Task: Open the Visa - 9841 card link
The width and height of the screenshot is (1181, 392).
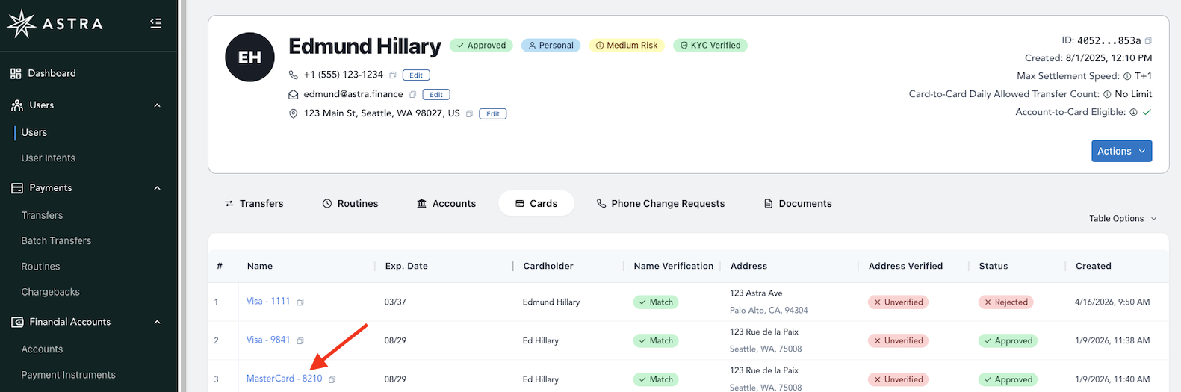Action: click(x=268, y=340)
